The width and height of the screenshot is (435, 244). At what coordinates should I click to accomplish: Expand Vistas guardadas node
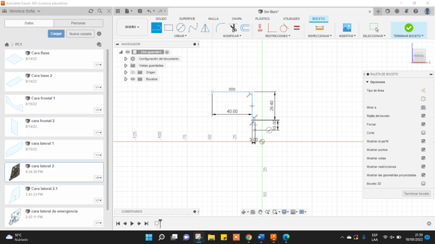pyautogui.click(x=126, y=66)
